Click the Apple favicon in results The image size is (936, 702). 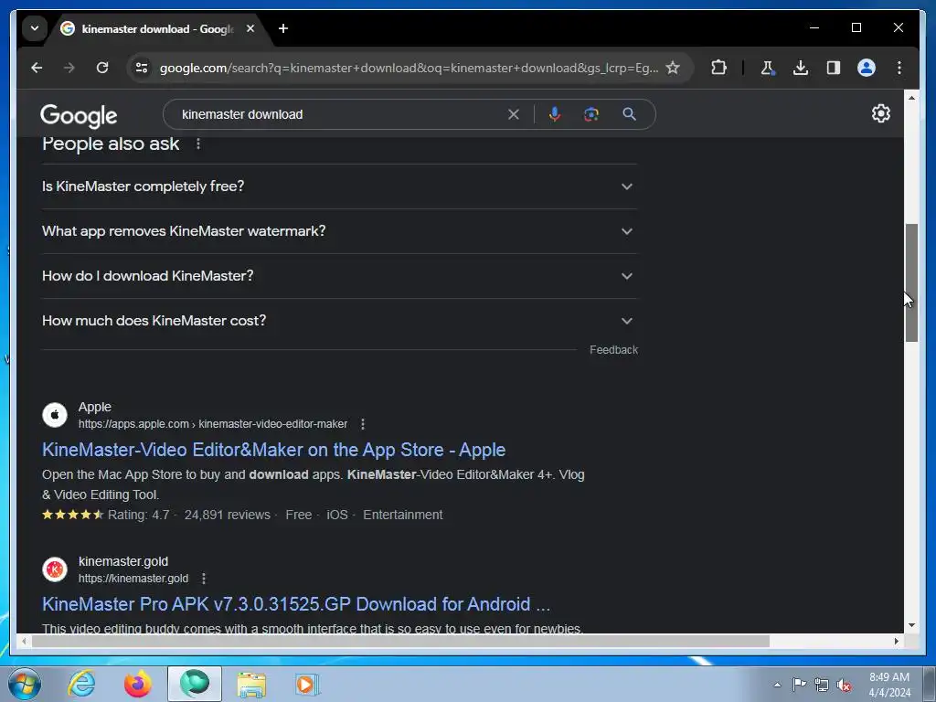(54, 415)
